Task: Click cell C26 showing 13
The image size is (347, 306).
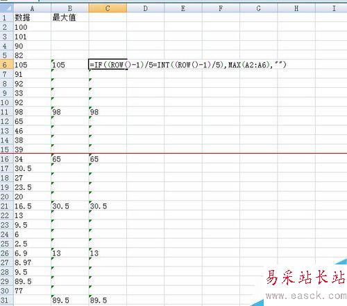Action: [x=108, y=253]
